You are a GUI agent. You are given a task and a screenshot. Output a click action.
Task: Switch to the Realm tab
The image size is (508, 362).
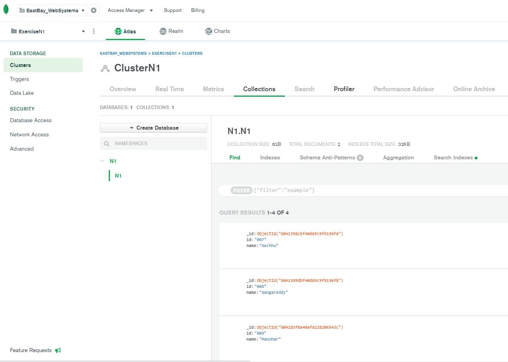click(171, 31)
